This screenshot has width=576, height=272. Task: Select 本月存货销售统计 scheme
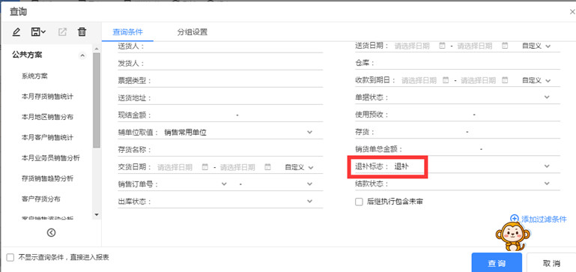point(47,97)
